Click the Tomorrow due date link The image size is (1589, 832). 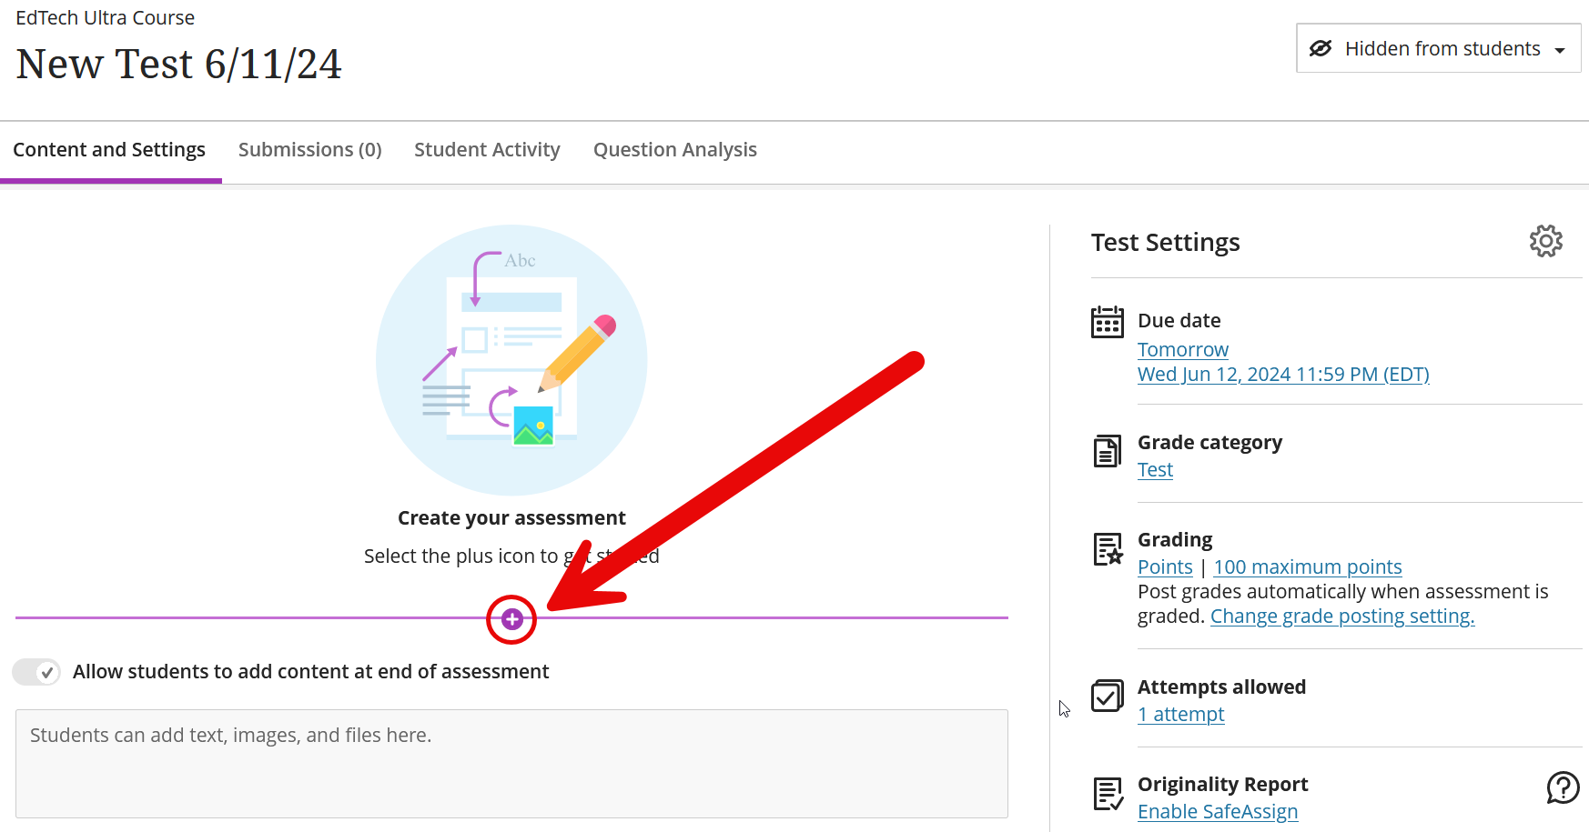pyautogui.click(x=1182, y=350)
